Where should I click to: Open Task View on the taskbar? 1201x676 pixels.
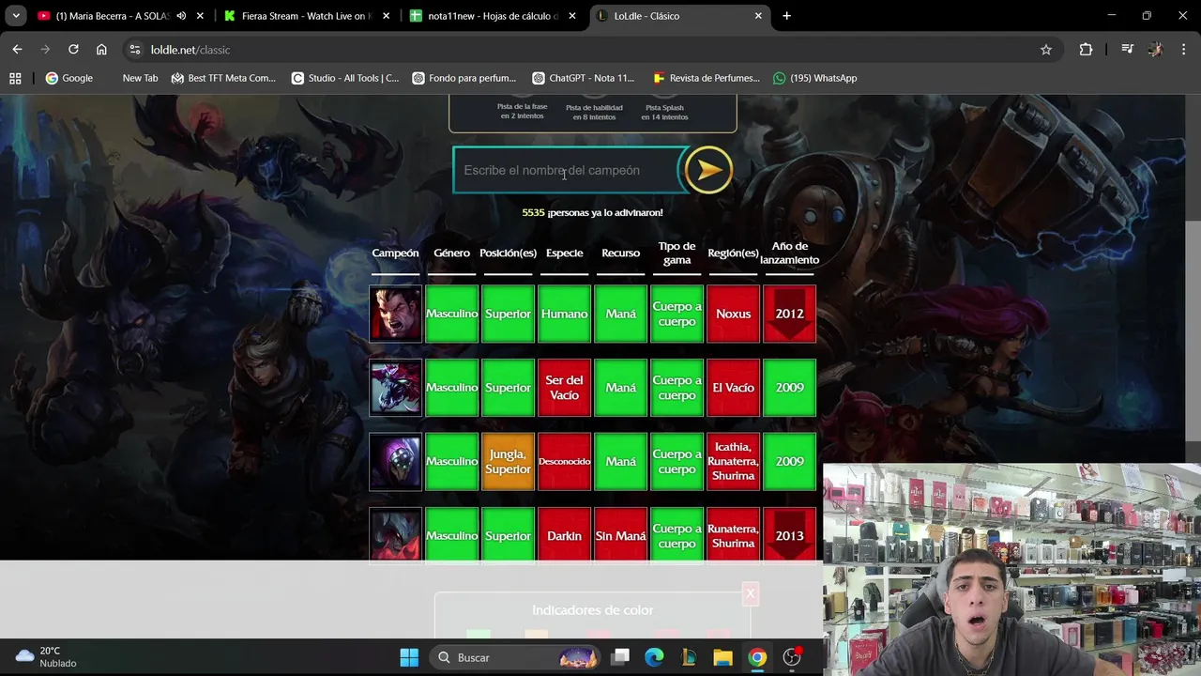(620, 657)
